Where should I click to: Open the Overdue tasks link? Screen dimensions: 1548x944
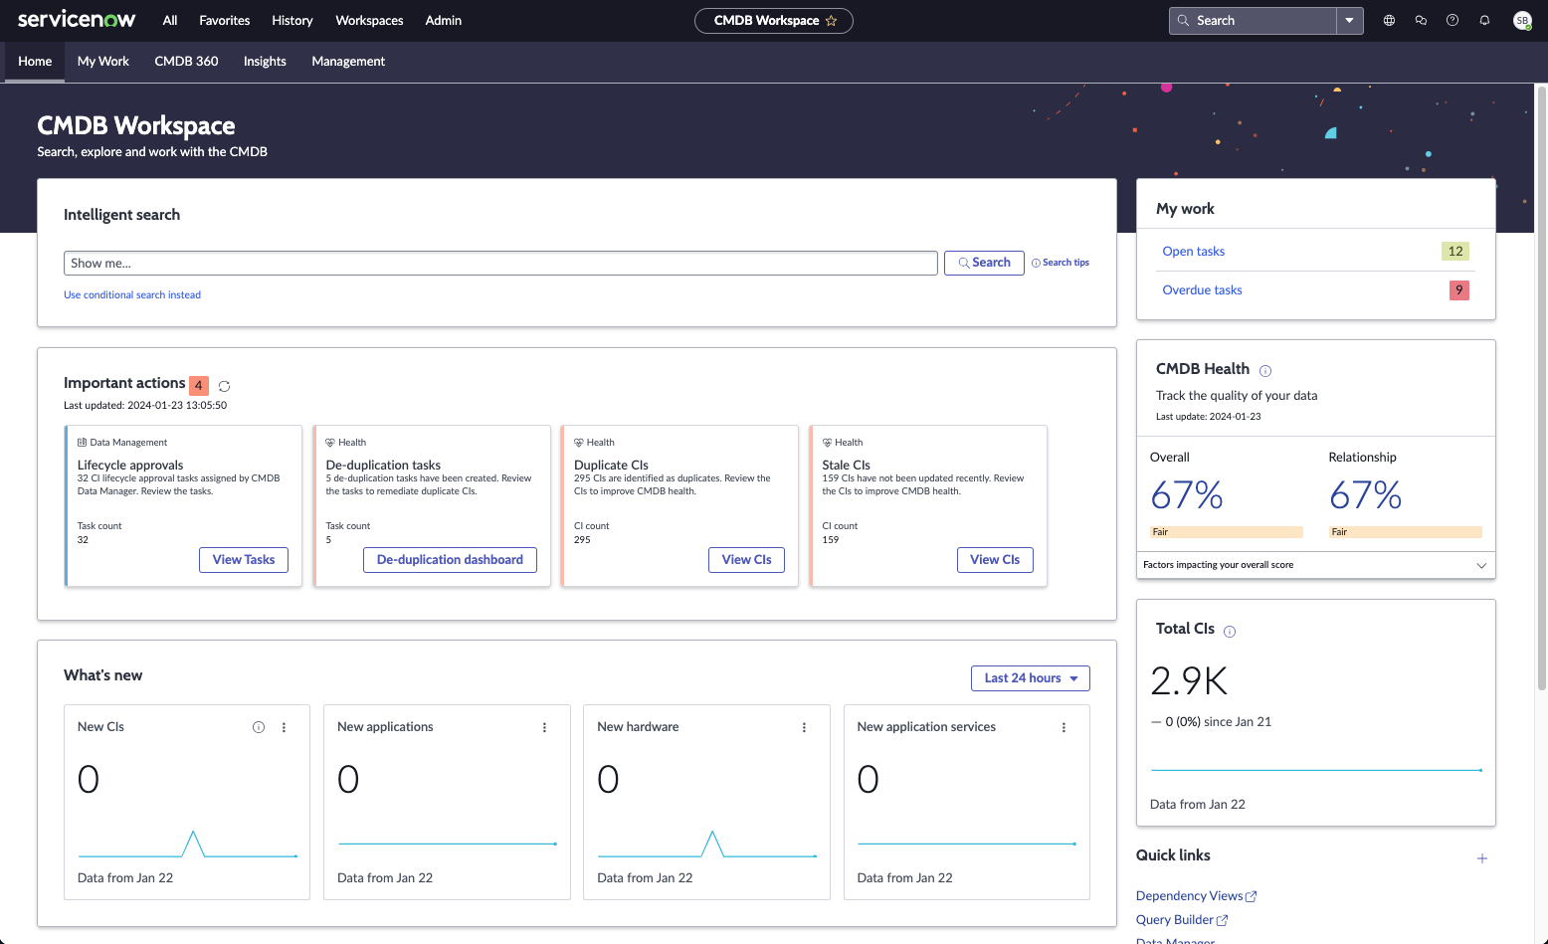pyautogui.click(x=1202, y=290)
